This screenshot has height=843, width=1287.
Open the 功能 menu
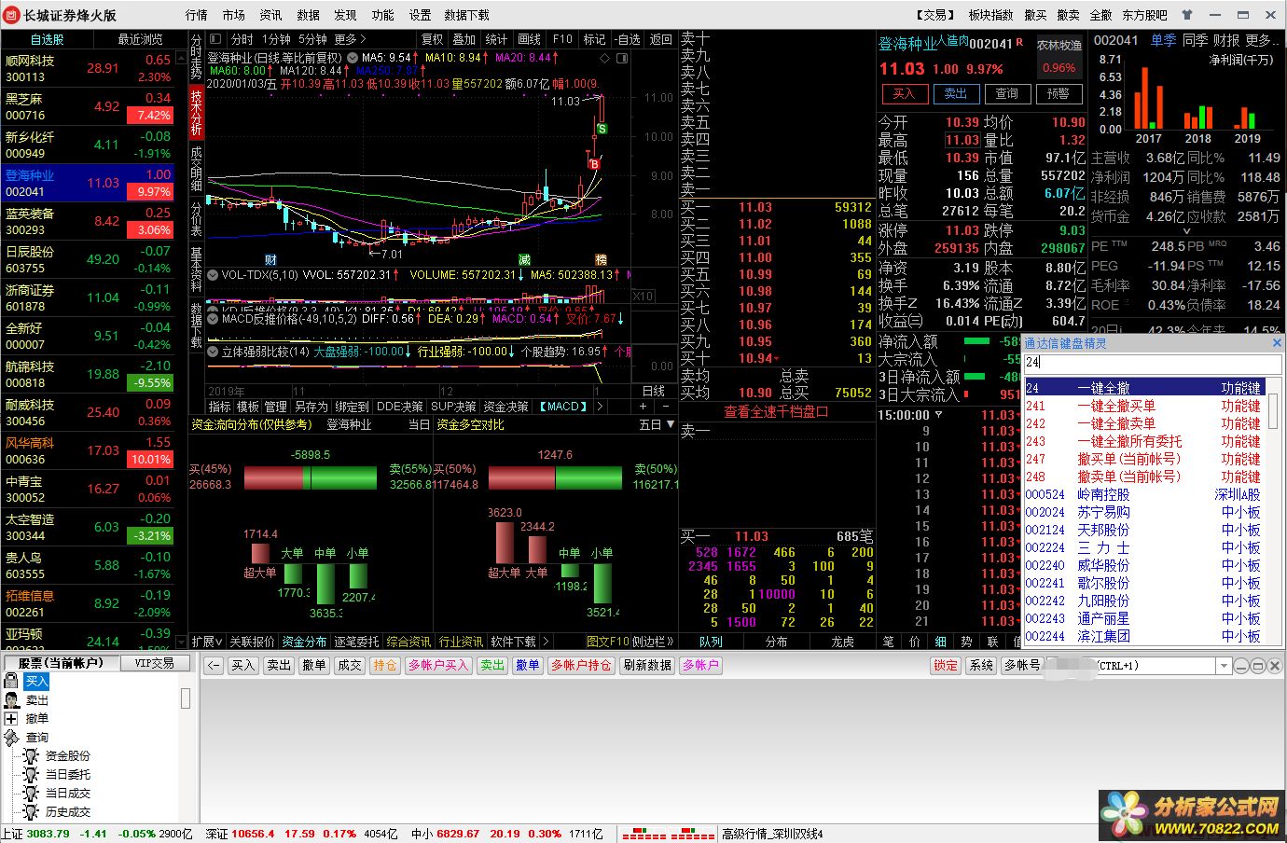382,15
